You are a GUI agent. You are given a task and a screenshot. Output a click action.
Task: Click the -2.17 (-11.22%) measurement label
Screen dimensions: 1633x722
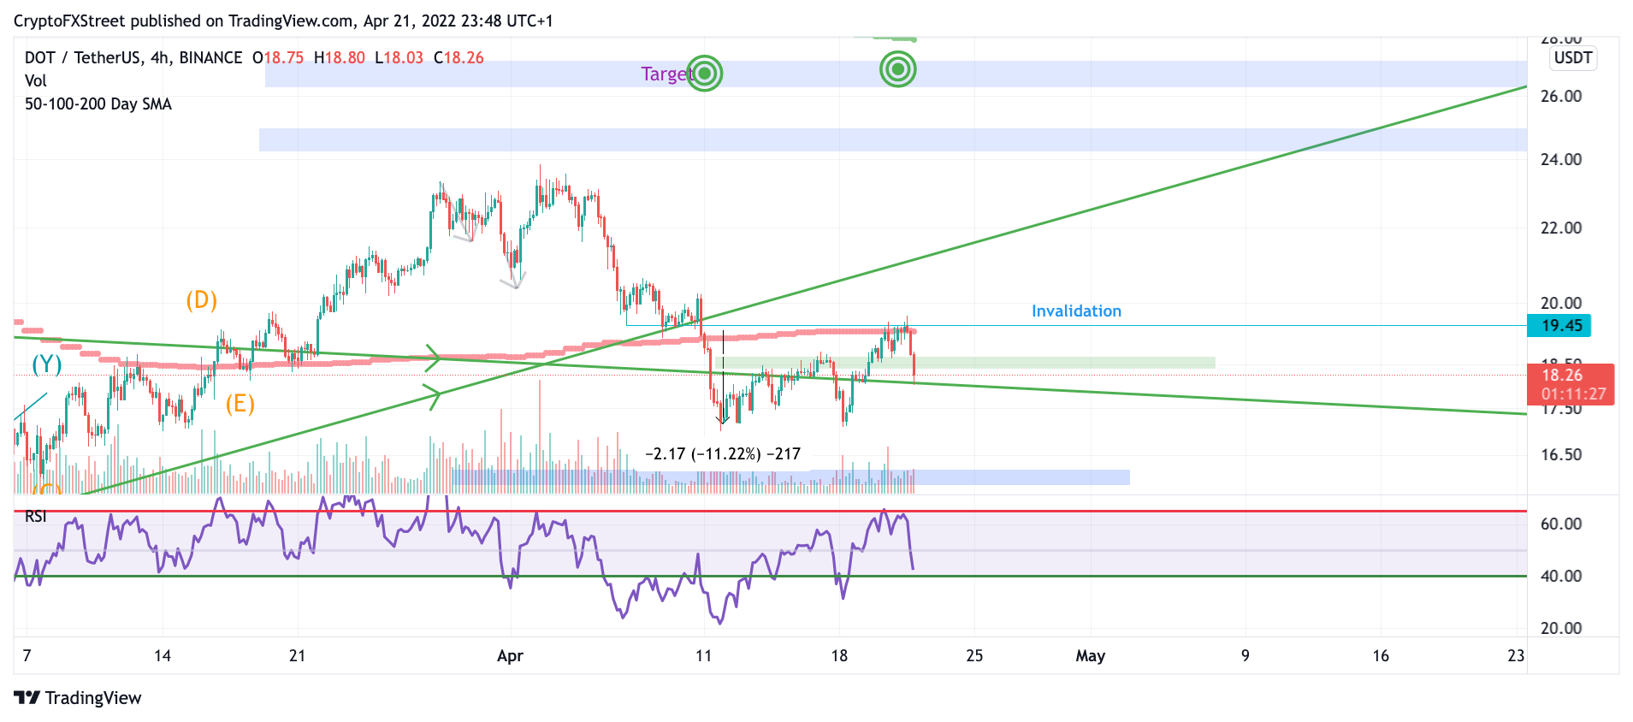(x=723, y=454)
